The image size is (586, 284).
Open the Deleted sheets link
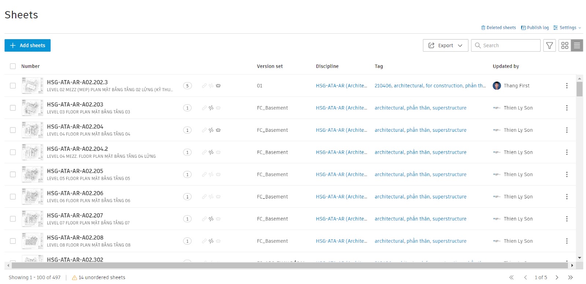click(x=498, y=27)
